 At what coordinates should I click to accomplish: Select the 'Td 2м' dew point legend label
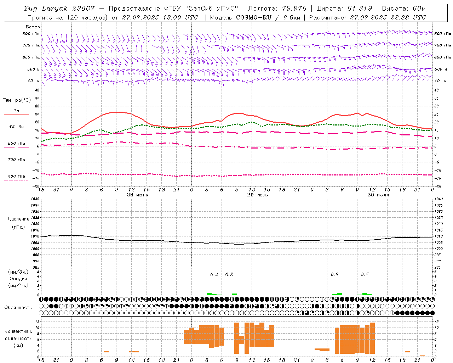point(17,127)
